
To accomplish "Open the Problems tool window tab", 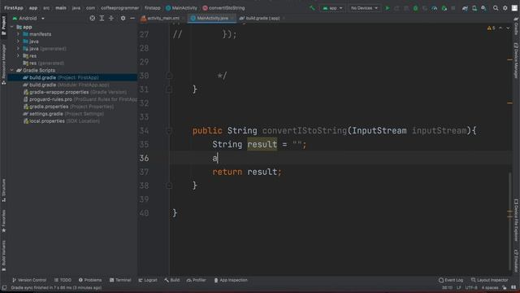I will point(90,280).
